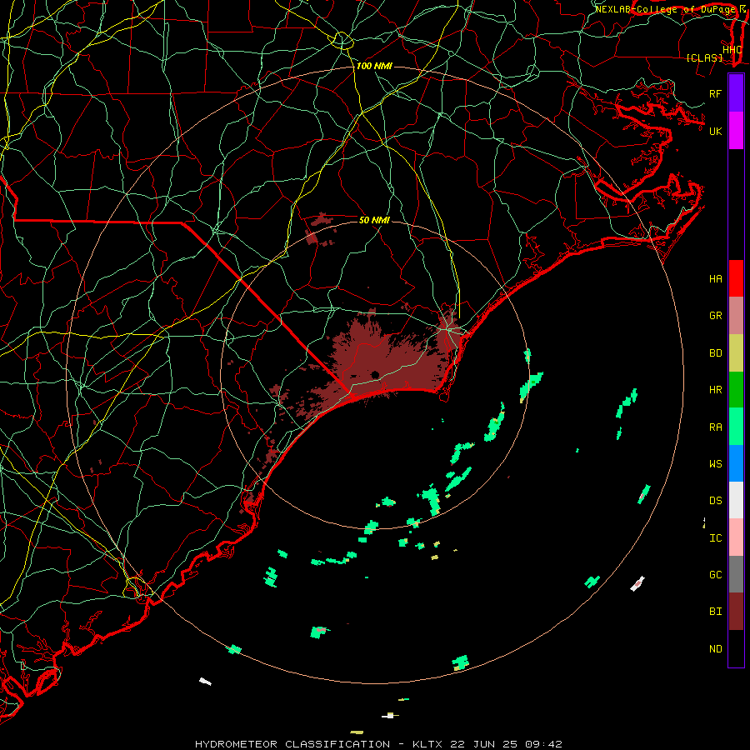
Task: Click the BI legend label
Action: click(x=715, y=612)
